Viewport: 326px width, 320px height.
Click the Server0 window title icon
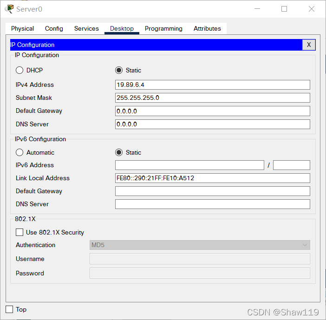click(x=9, y=9)
